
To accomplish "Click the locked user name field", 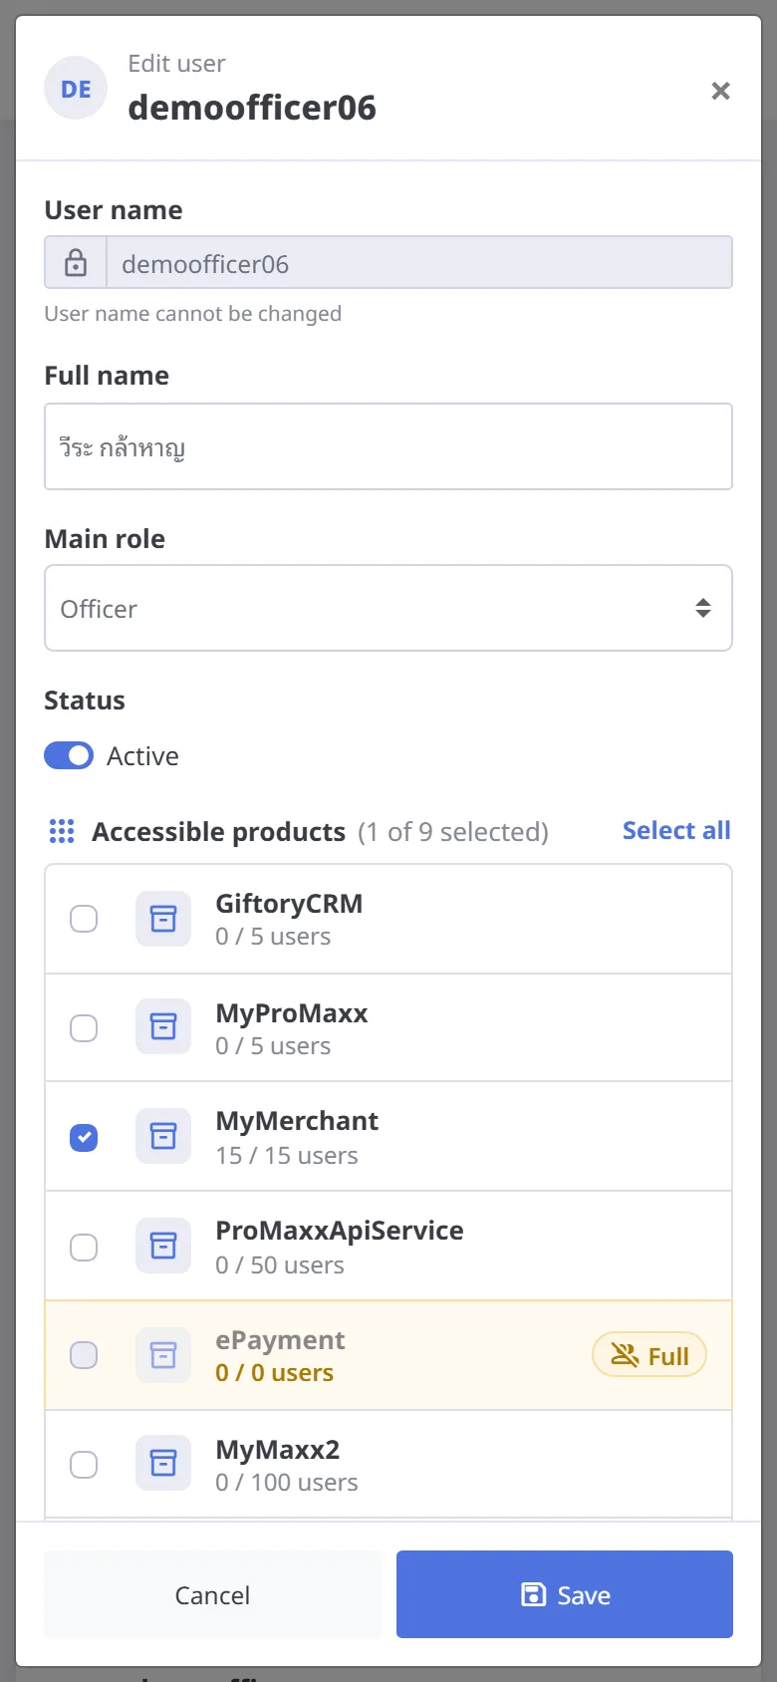I will pos(419,263).
